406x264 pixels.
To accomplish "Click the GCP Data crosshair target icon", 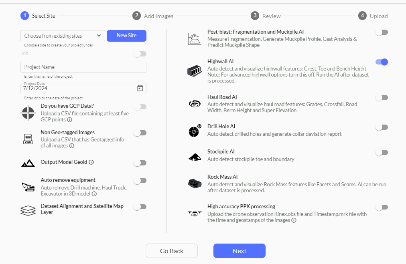I will click(x=28, y=113).
